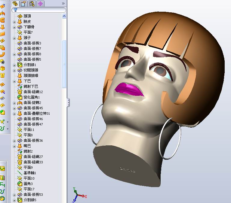
Task: Select the Revolved Surface tool in the toolbar
Action: (x=2, y=13)
